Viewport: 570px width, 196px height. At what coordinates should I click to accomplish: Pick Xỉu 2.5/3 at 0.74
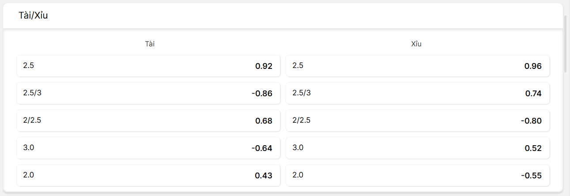pyautogui.click(x=418, y=93)
